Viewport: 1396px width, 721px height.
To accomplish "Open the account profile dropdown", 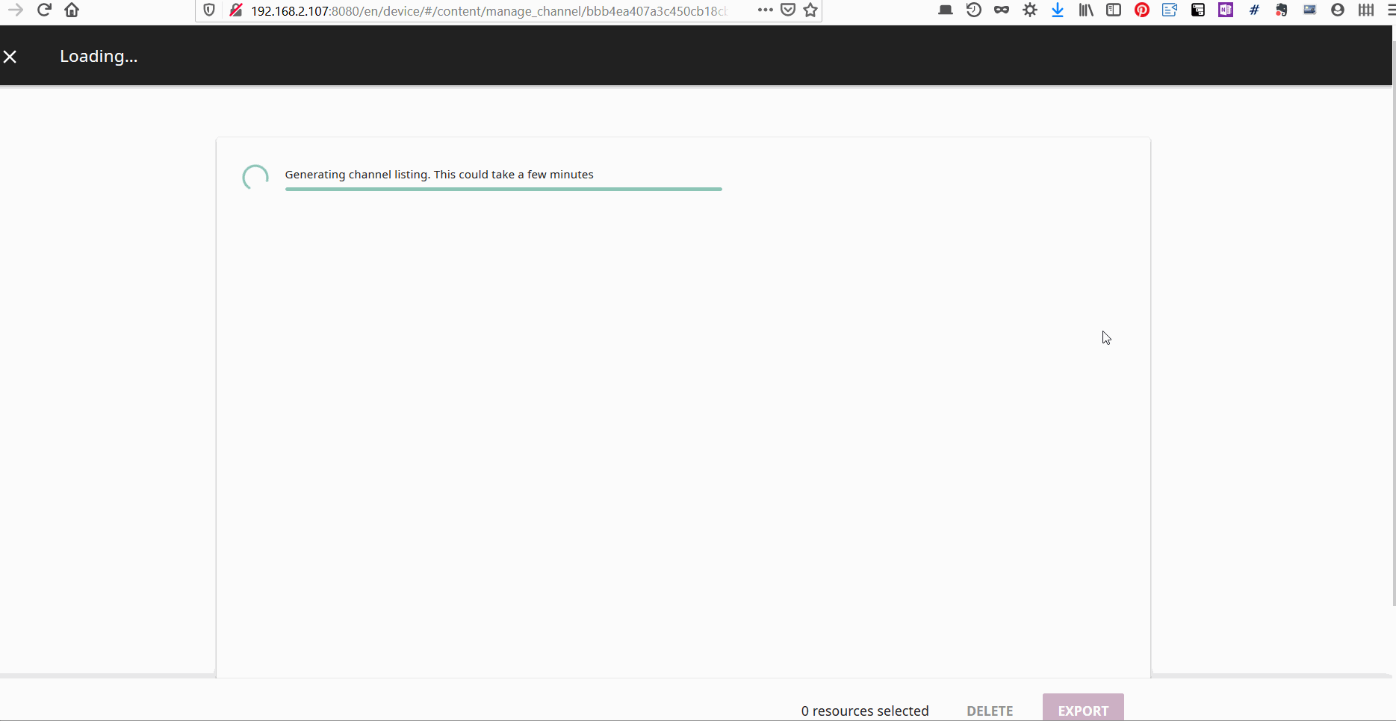I will pos(1337,10).
